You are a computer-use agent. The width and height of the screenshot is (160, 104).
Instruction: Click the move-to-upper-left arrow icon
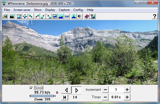coord(31,16)
